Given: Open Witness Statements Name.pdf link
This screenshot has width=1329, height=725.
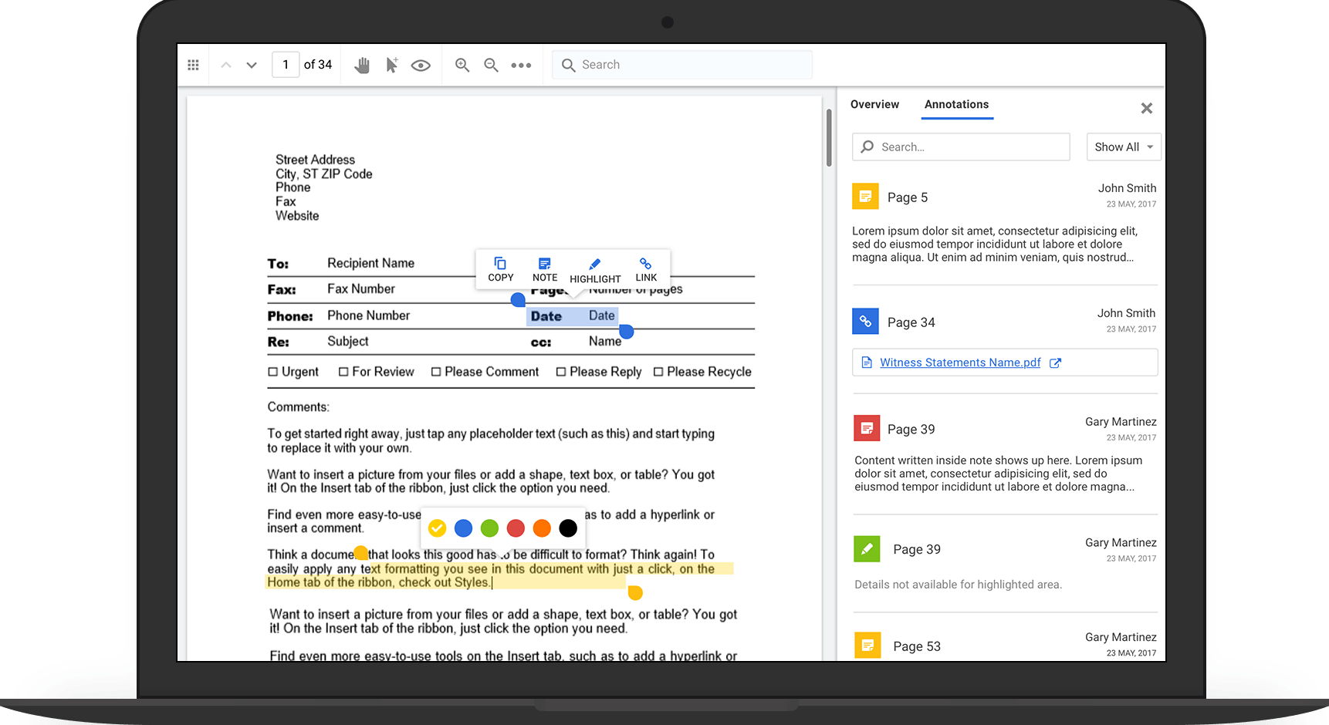Looking at the screenshot, I should point(960,362).
